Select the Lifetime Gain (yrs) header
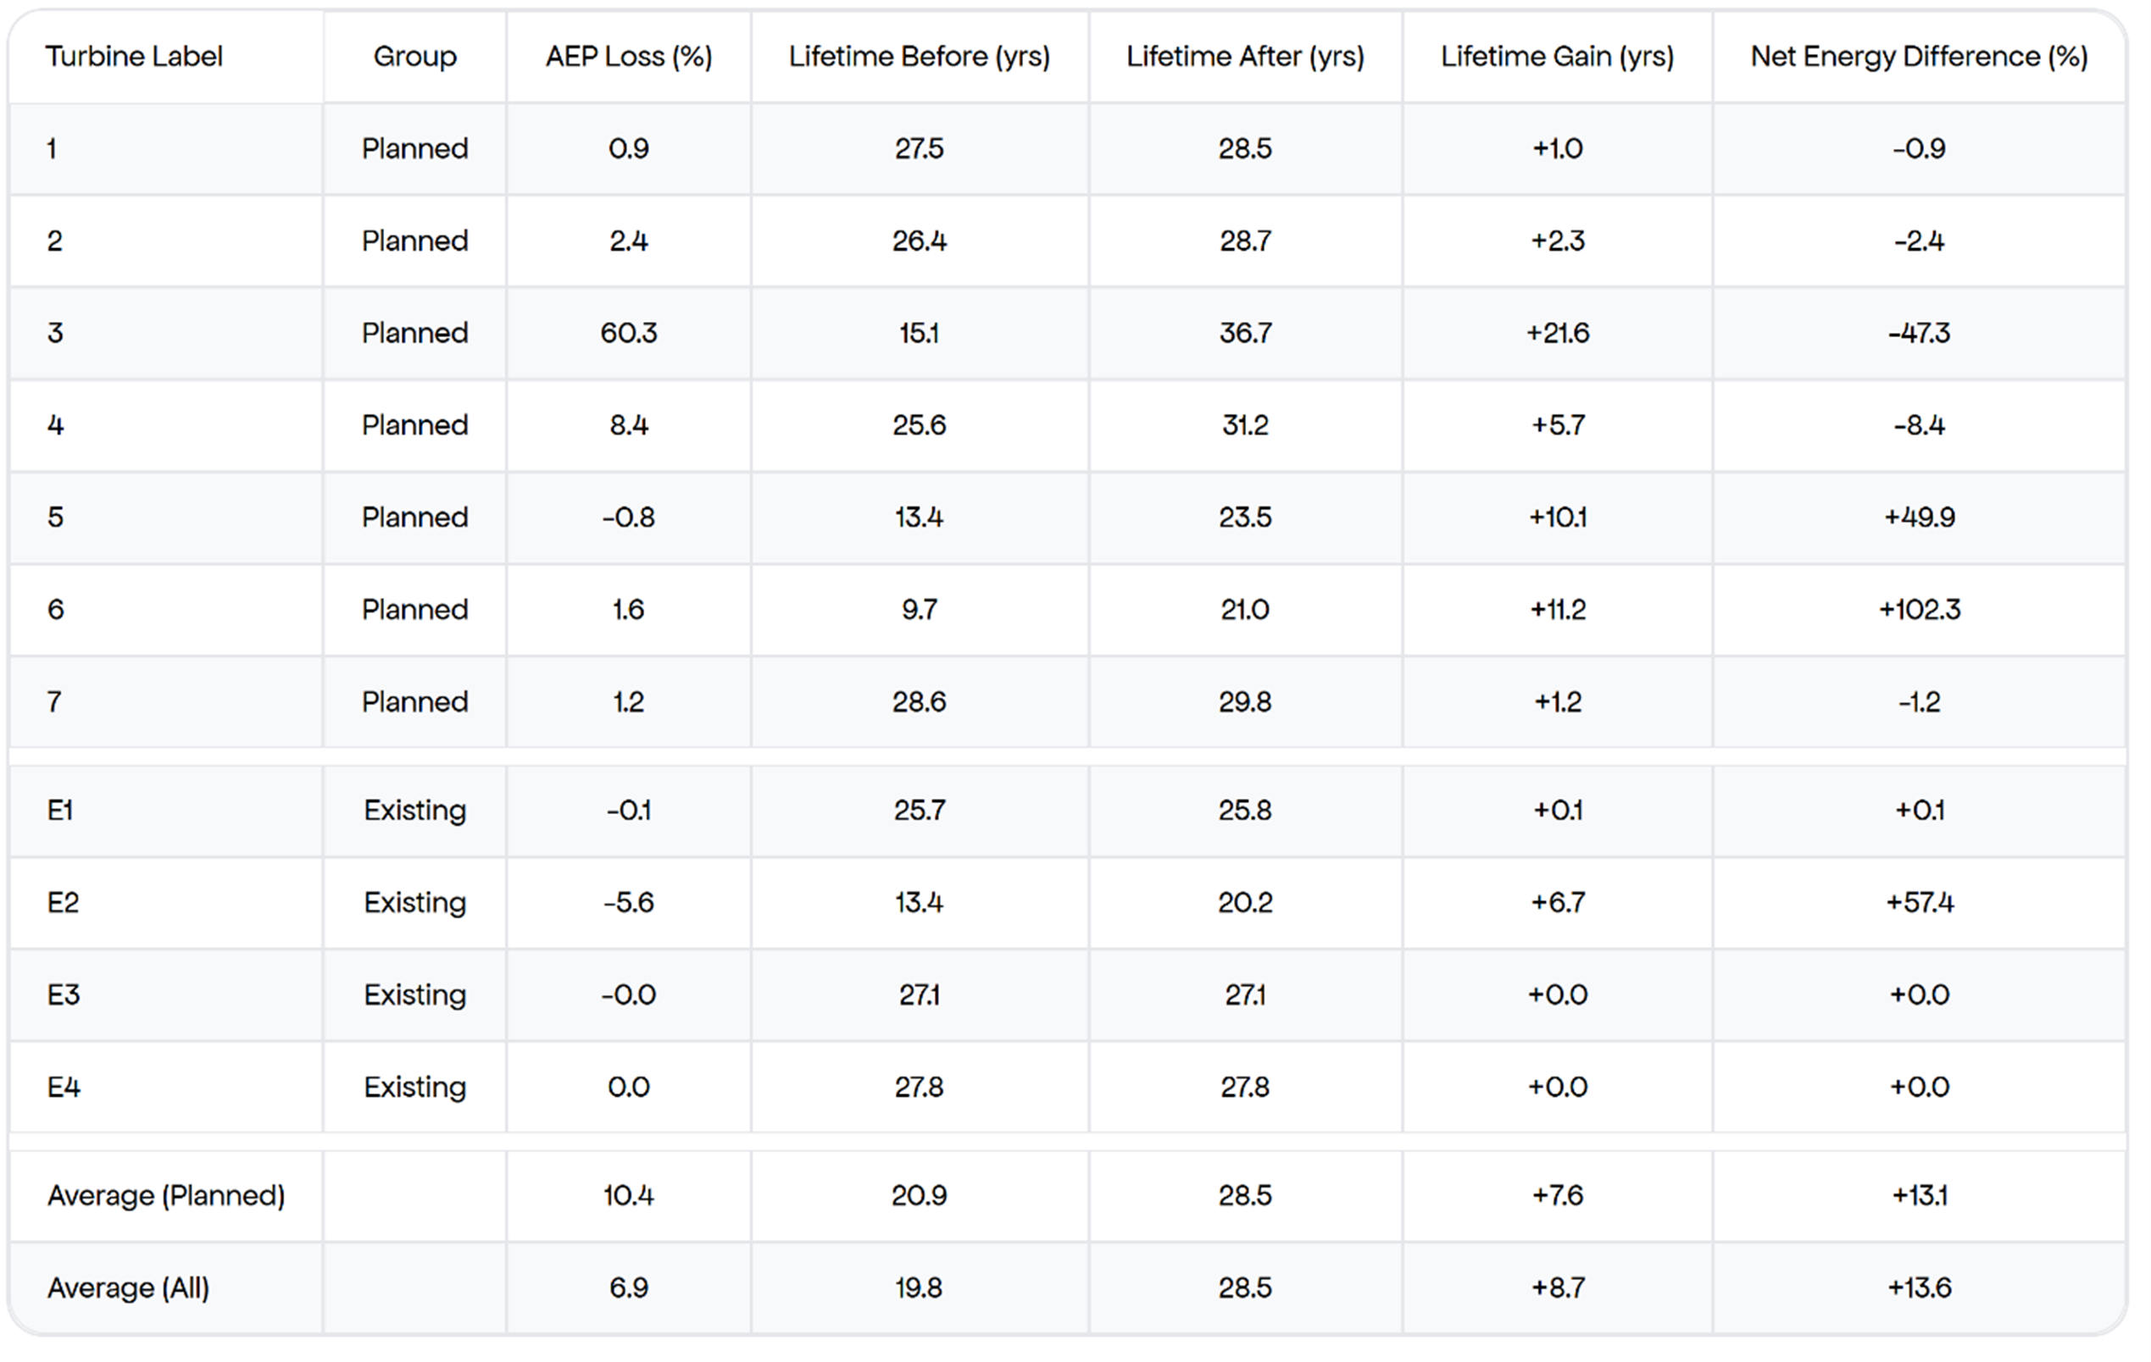The height and width of the screenshot is (1362, 2151). pyautogui.click(x=1557, y=56)
